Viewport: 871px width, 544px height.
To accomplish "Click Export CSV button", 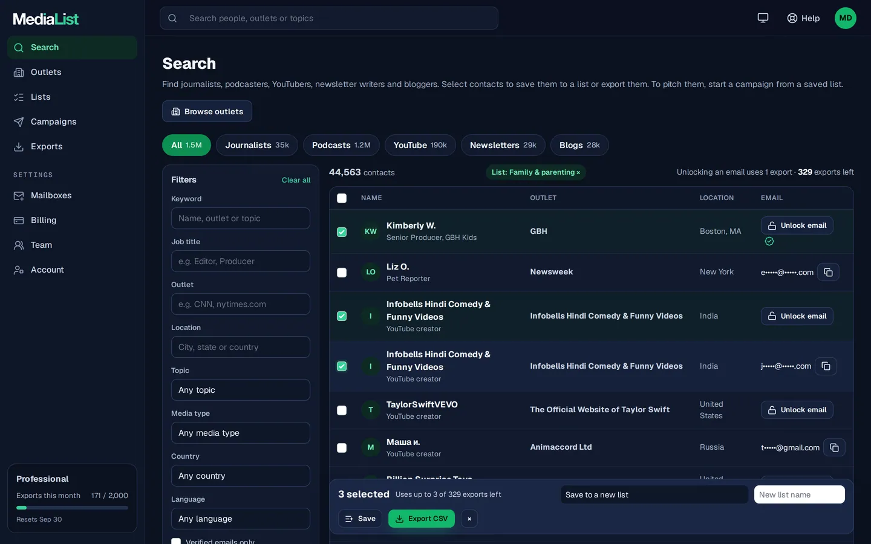I will [x=422, y=519].
